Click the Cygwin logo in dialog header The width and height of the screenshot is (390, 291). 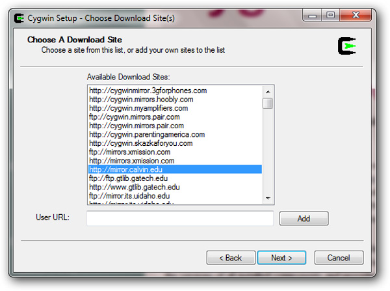click(x=346, y=46)
